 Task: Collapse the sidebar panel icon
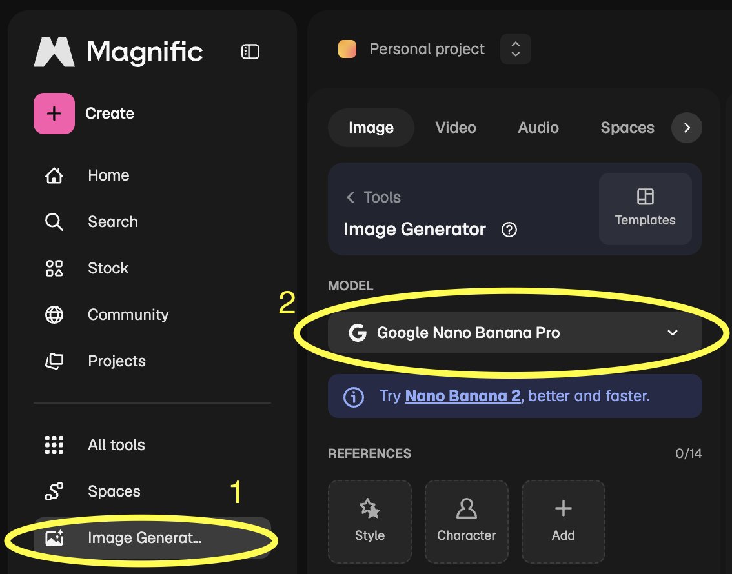250,52
